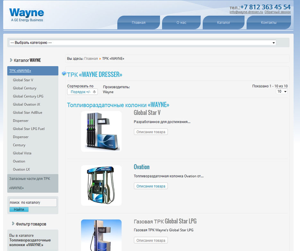Focus the поиск по каталогу search field
This screenshot has height=251, width=300.
33,202
